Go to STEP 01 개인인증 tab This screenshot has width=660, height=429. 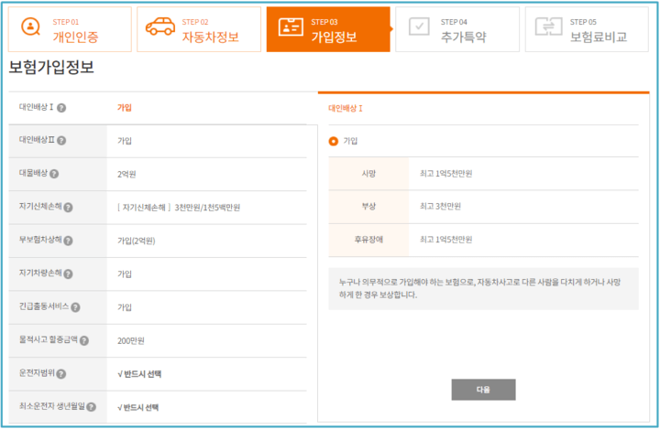(x=70, y=29)
